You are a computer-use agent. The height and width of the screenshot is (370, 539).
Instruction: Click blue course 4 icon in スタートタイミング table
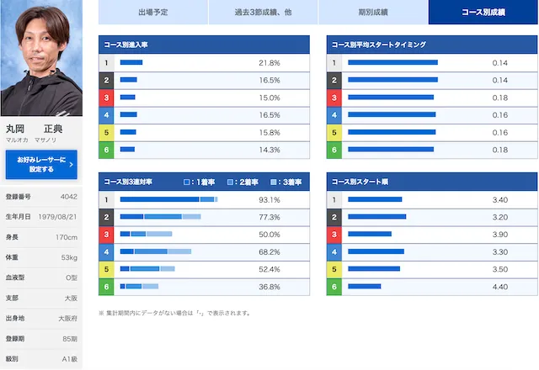pyautogui.click(x=334, y=115)
